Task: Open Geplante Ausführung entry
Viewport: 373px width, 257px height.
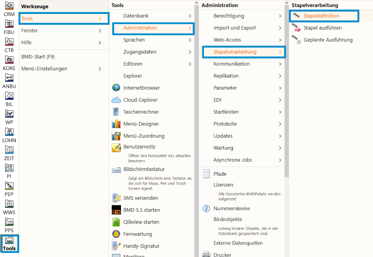Action: [296, 40]
